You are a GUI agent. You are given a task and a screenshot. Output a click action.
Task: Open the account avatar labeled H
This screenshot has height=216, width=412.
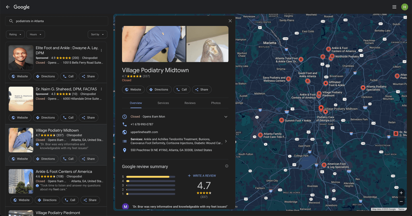click(405, 7)
